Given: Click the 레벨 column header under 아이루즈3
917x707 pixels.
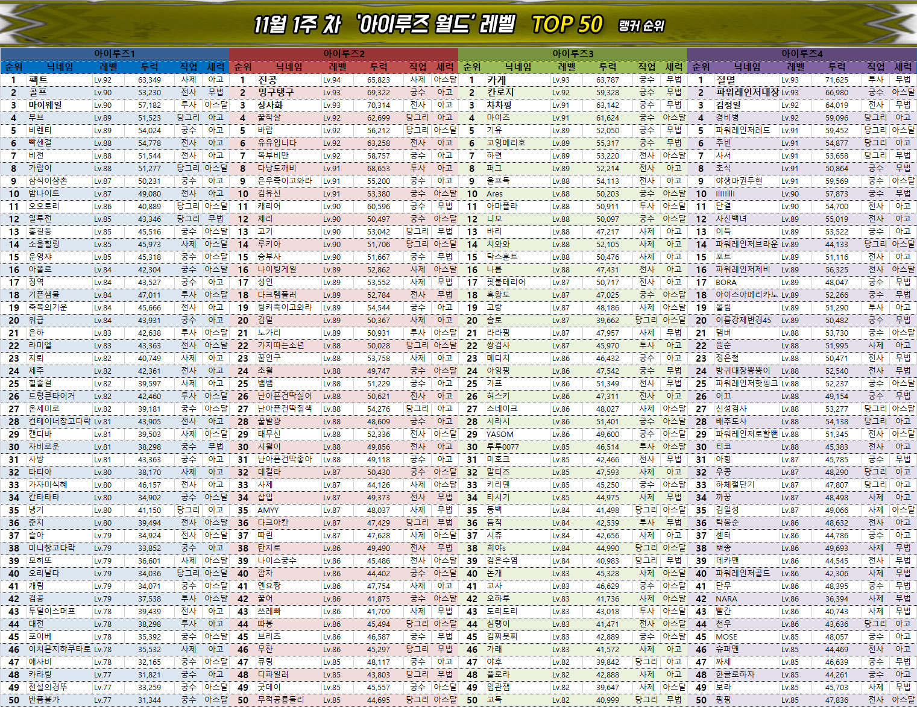Looking at the screenshot, I should 567,67.
